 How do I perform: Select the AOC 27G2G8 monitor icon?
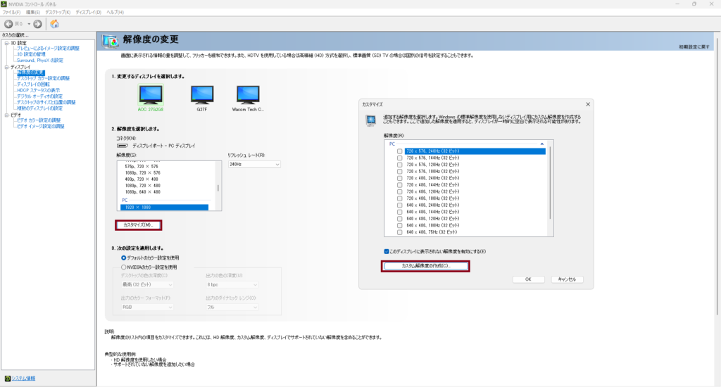pos(150,95)
